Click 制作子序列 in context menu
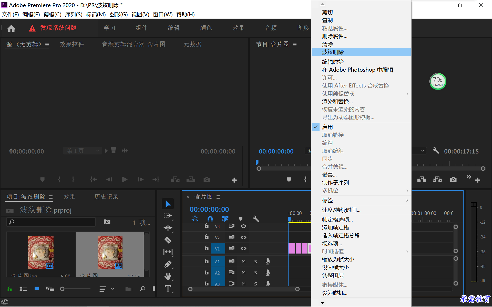The width and height of the screenshot is (492, 307). click(361, 183)
